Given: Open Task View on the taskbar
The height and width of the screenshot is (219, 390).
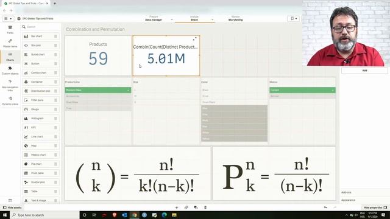Looking at the screenshot, I should pos(94,215).
